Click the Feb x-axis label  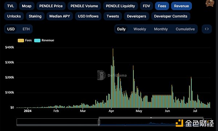(56, 111)
